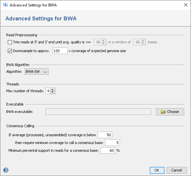Decrease window size 20 with down arrow

pos(143,43)
